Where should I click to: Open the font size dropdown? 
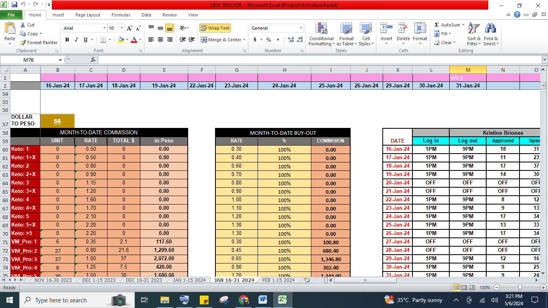[122, 28]
